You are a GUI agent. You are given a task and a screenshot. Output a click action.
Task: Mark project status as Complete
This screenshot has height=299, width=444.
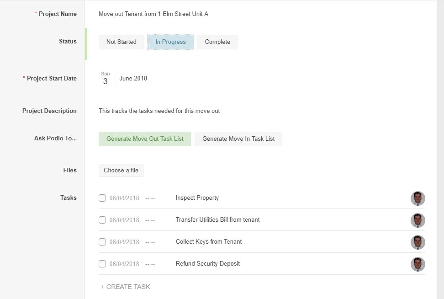click(x=217, y=42)
